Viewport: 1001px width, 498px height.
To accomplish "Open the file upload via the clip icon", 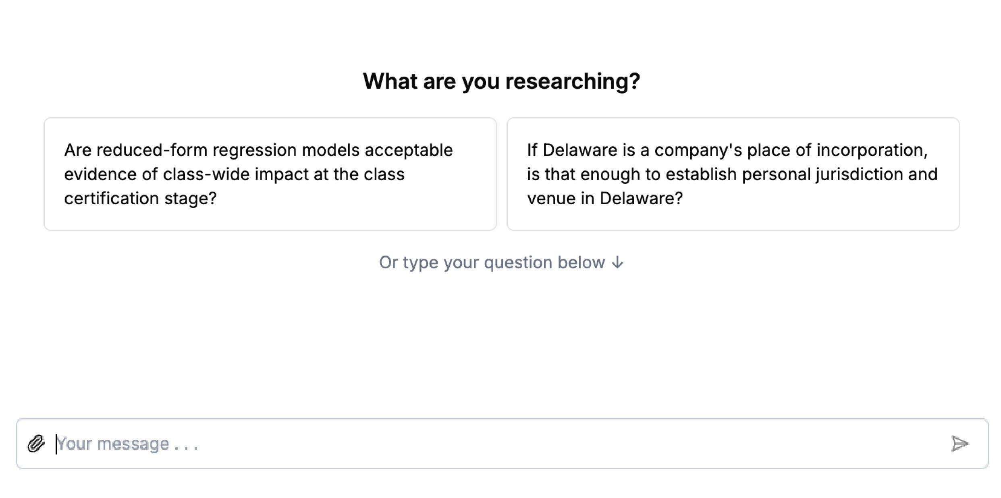I will (36, 444).
